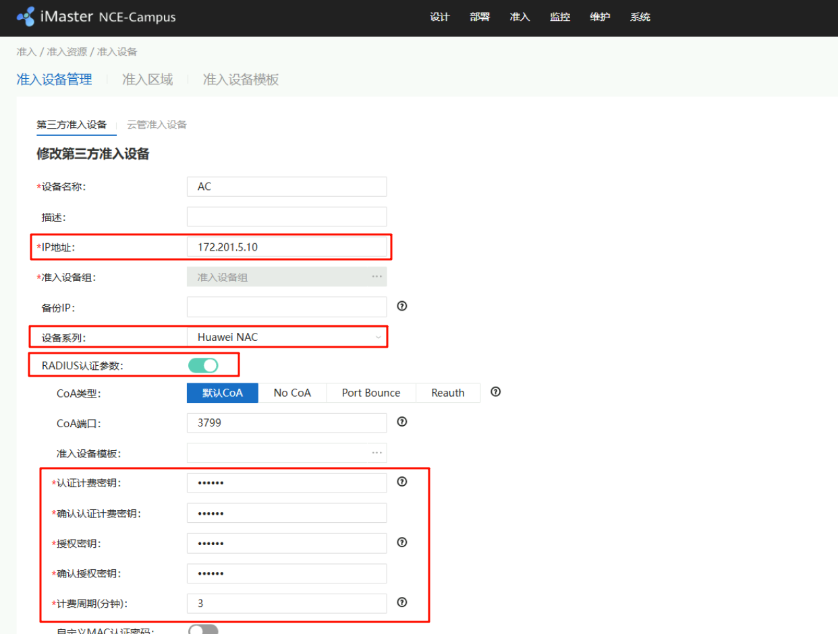Click the IP地址 input field

point(287,247)
